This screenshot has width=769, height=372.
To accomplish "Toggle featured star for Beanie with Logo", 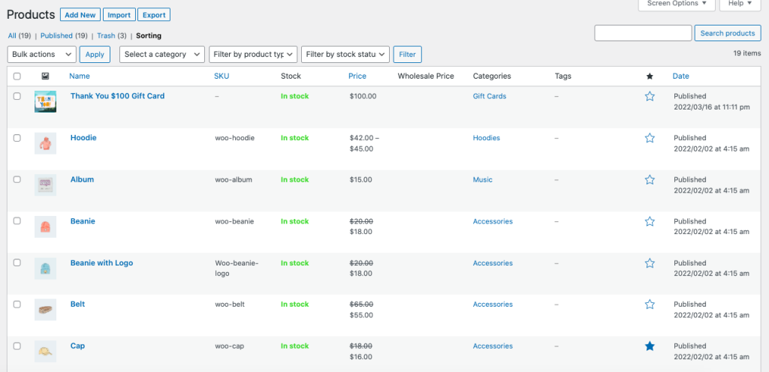I will (650, 263).
